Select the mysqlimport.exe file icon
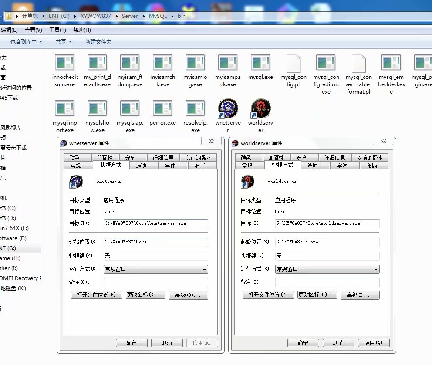This screenshot has width=432, height=365. tap(64, 108)
